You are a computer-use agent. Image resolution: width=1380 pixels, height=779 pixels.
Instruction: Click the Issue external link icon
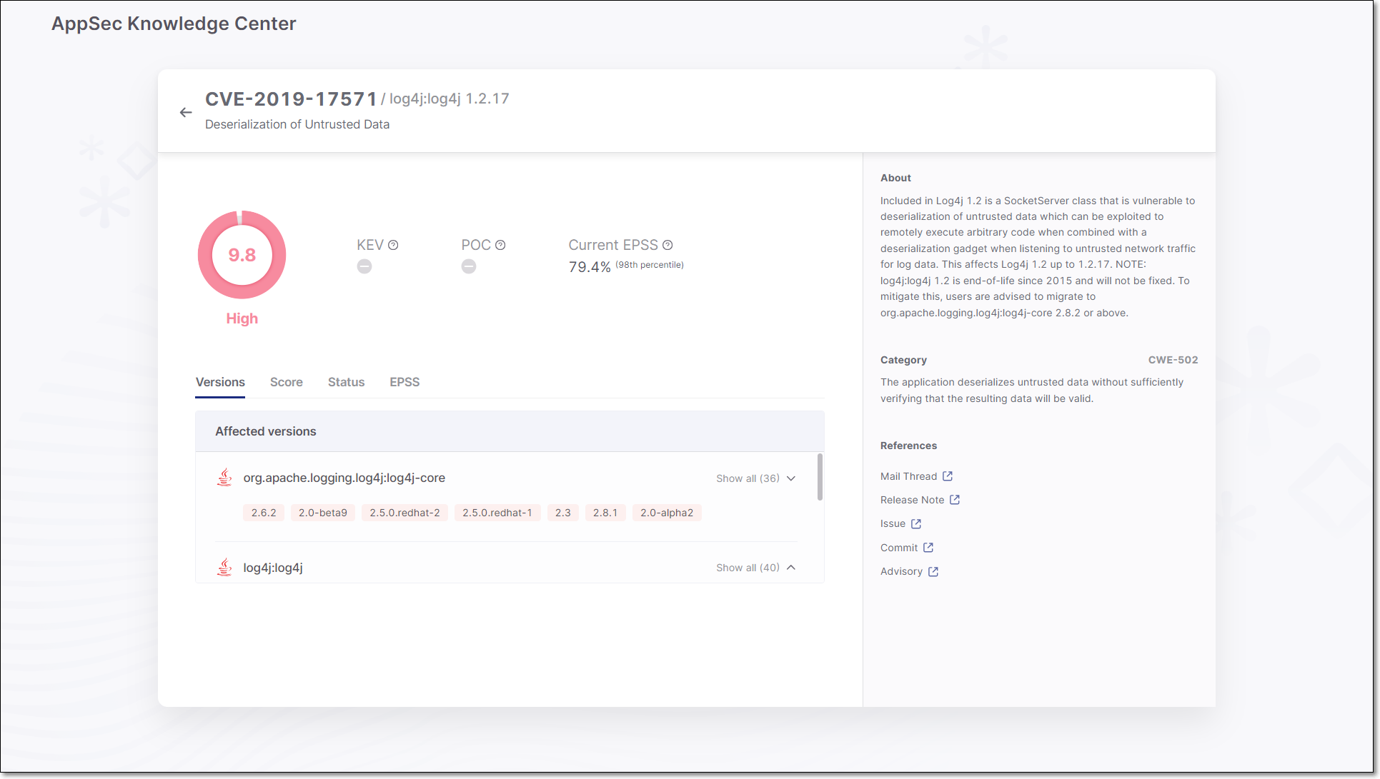pyautogui.click(x=916, y=524)
